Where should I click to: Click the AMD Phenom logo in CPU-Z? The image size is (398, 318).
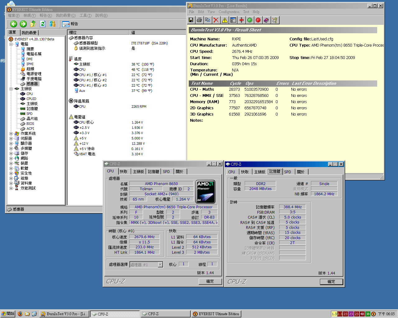coord(206,192)
